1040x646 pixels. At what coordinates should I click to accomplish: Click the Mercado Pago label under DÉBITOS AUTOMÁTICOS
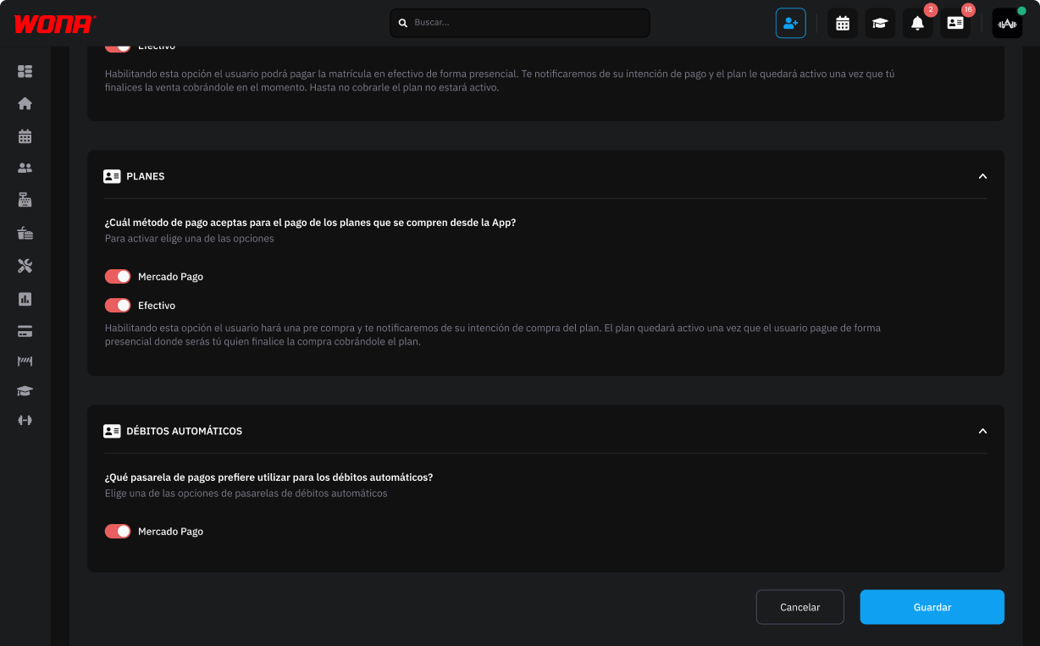170,532
